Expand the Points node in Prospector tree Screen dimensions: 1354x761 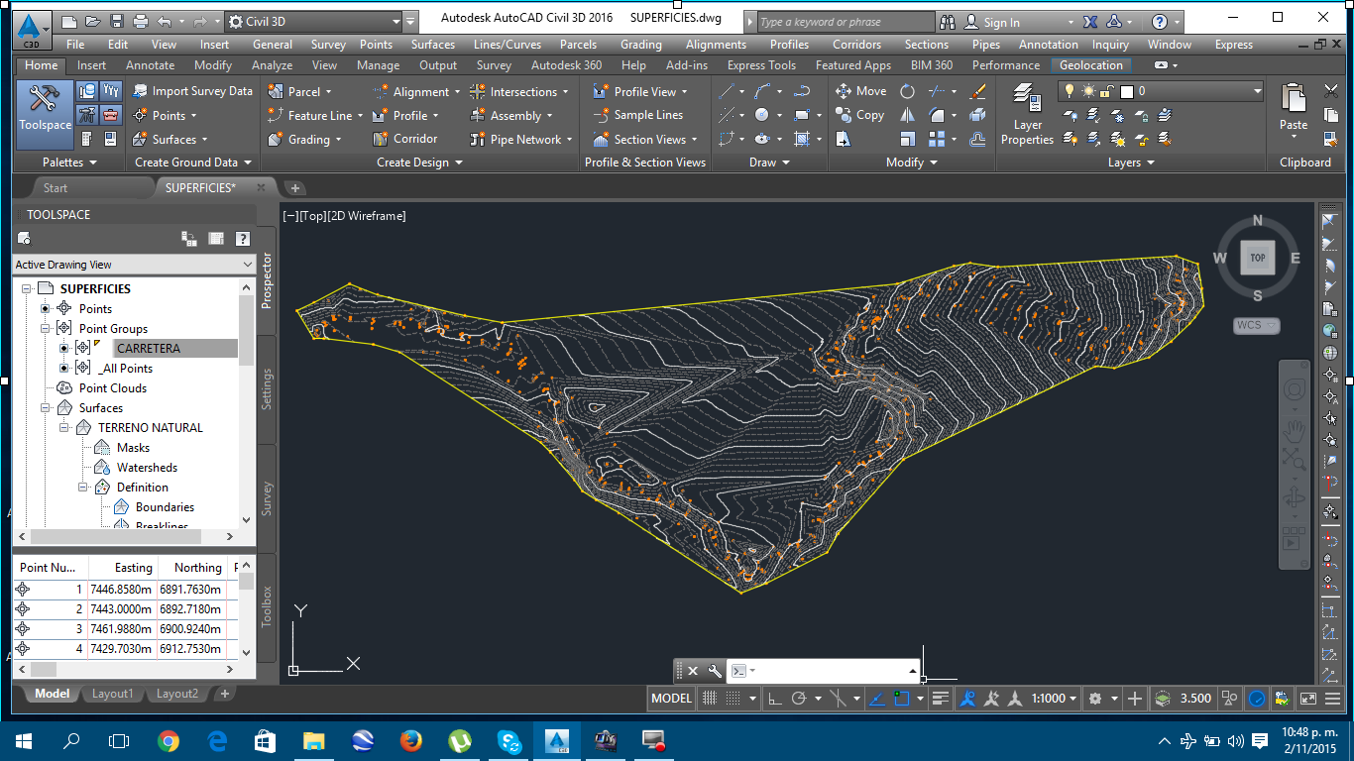click(x=45, y=309)
